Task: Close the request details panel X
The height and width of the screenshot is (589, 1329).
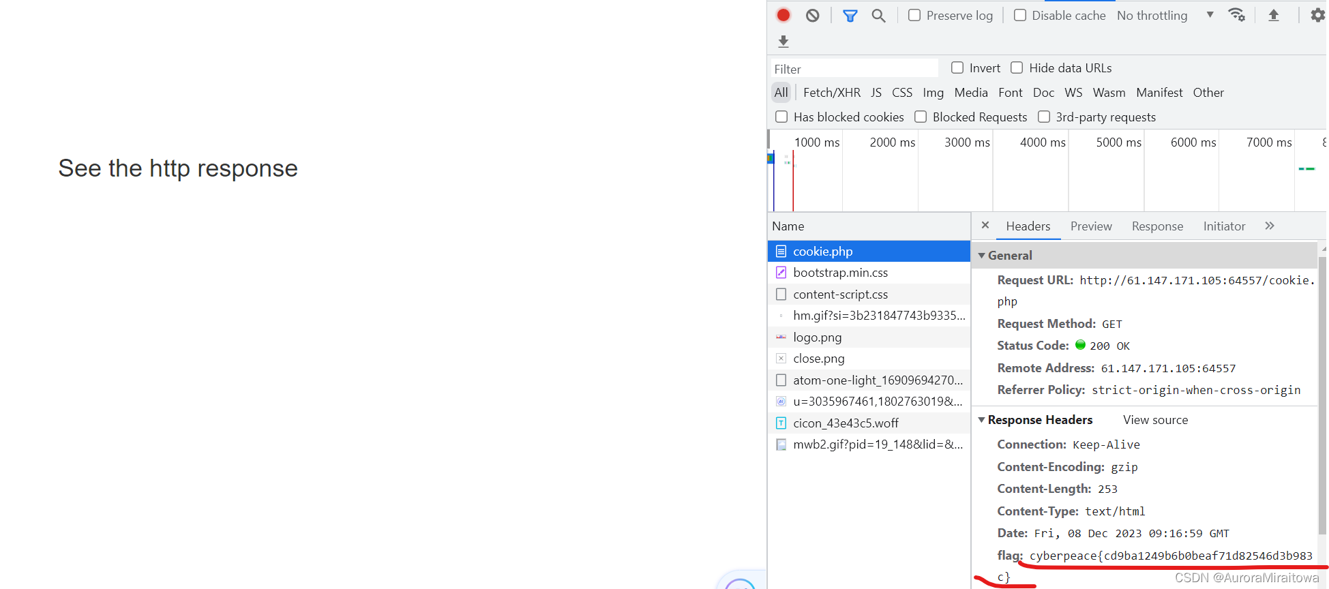Action: click(x=985, y=225)
